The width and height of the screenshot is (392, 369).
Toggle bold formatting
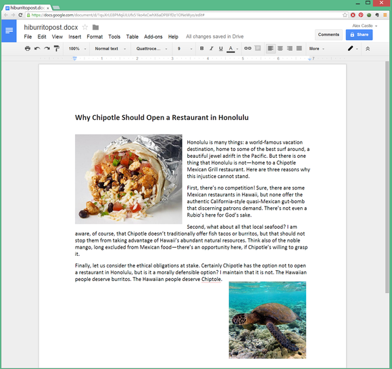(x=202, y=49)
